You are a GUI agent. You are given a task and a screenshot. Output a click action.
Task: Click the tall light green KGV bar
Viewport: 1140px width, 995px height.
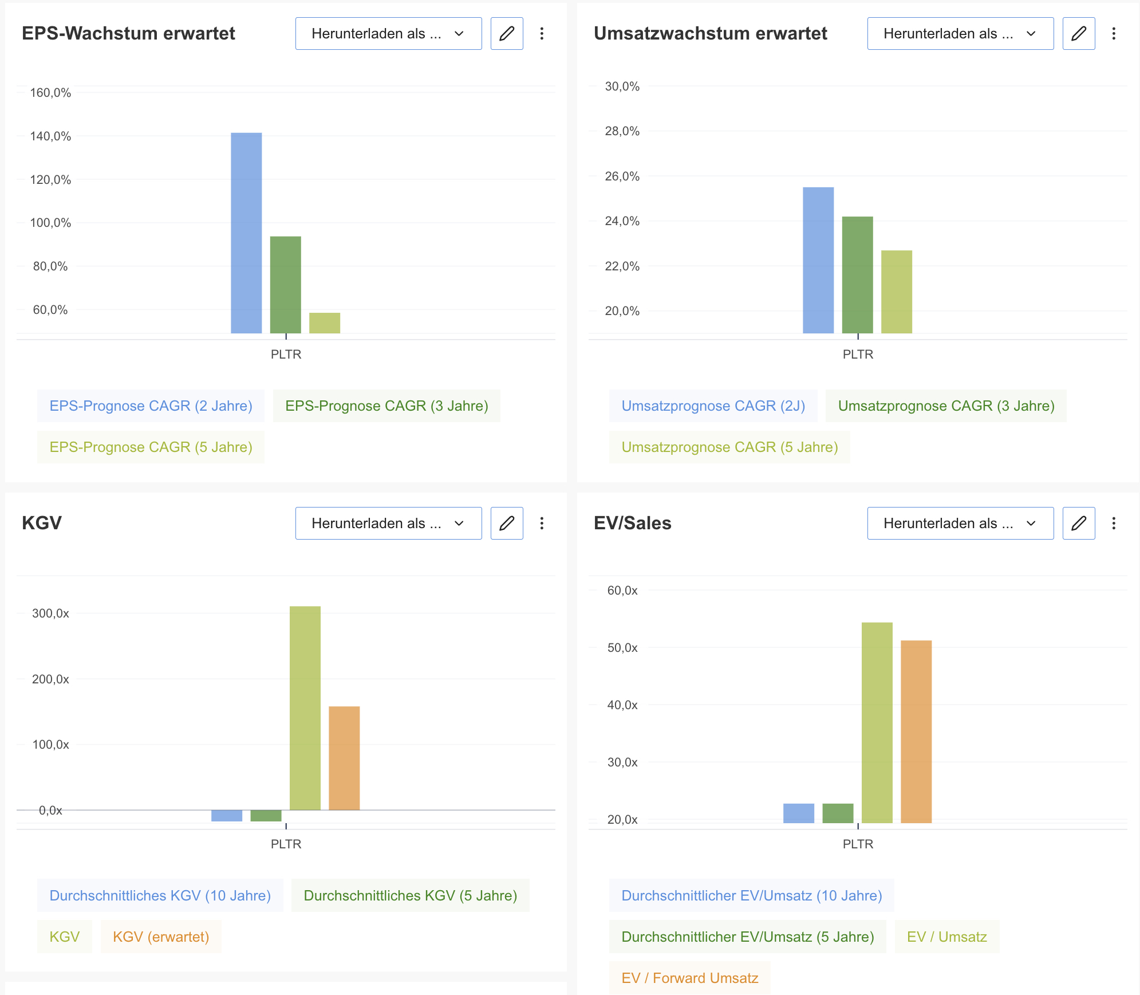pyautogui.click(x=305, y=708)
